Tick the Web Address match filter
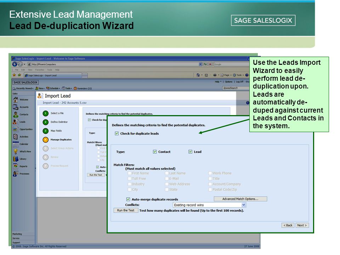The width and height of the screenshot is (340, 255). pos(167,184)
